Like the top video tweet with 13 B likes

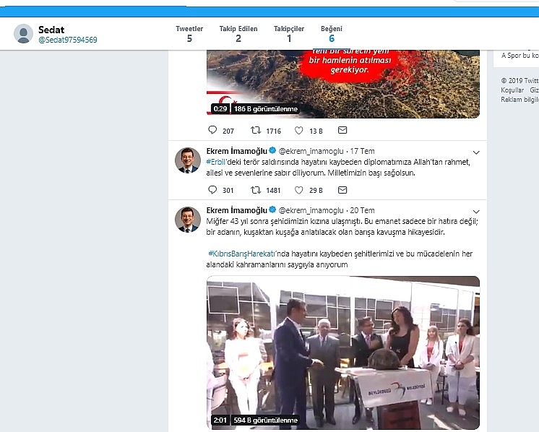tap(298, 131)
